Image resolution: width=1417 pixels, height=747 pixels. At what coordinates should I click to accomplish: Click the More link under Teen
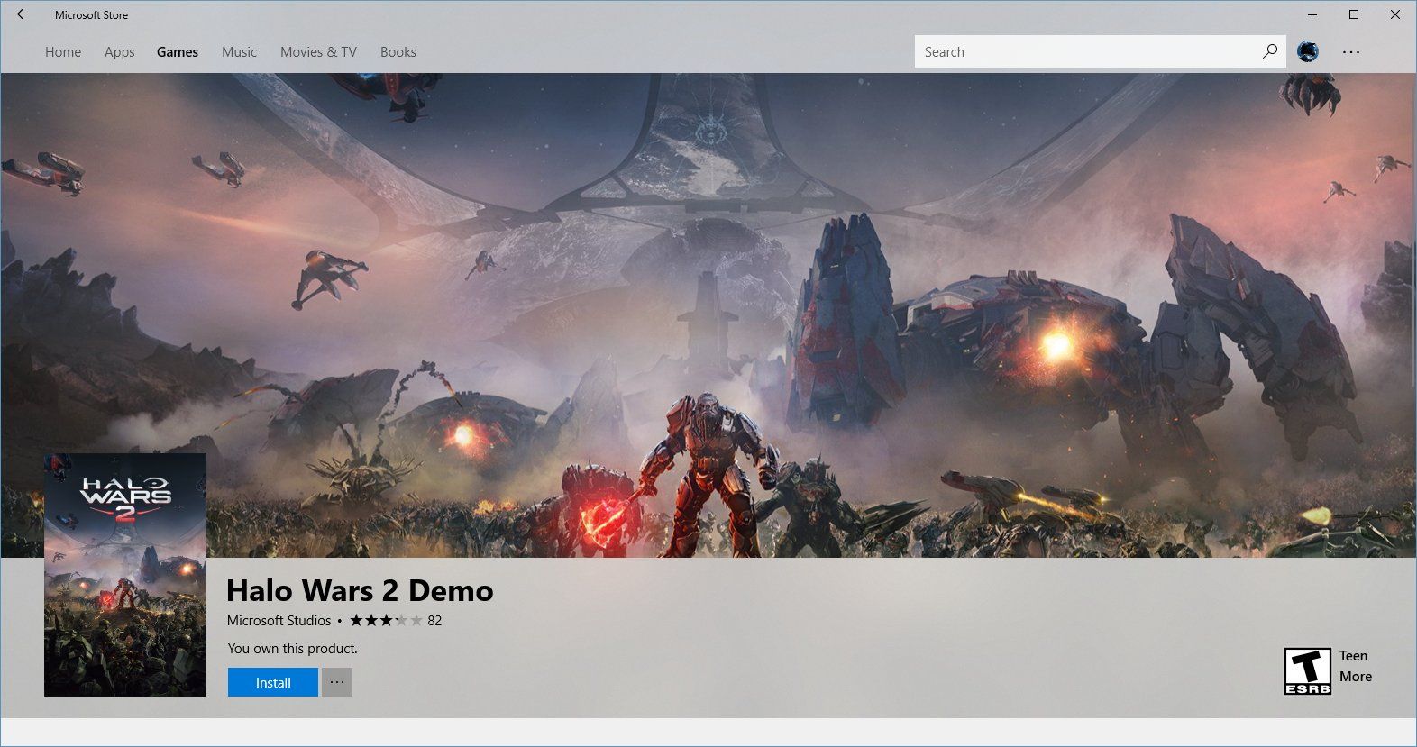1355,677
